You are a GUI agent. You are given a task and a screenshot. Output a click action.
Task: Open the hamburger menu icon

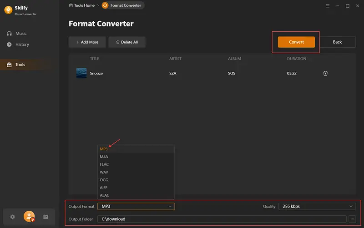(x=328, y=6)
